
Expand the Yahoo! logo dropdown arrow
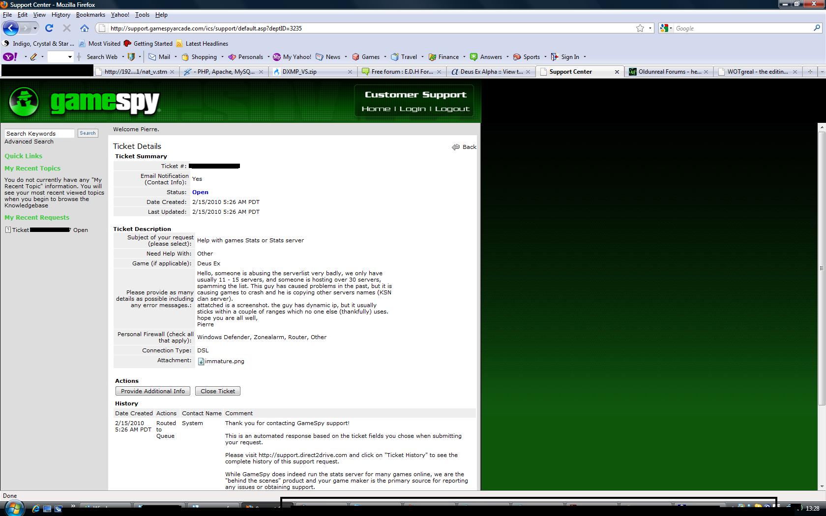point(25,57)
